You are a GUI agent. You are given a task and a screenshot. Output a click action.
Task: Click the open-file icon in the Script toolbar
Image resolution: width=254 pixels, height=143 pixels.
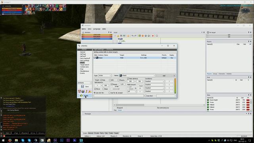118,36
